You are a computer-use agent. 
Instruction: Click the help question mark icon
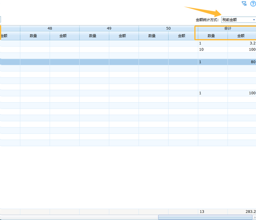[x=253, y=4]
